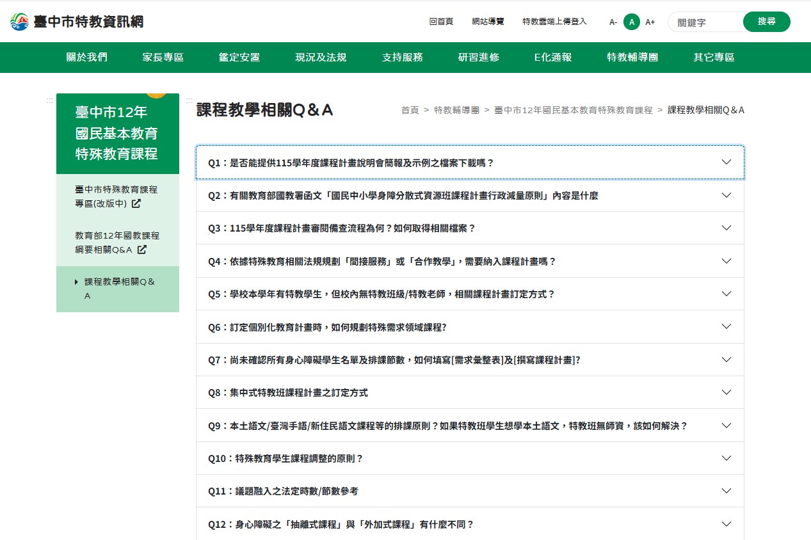
Task: Expand Q12 chevron about 抽離式與外加式課程
Action: coord(726,524)
